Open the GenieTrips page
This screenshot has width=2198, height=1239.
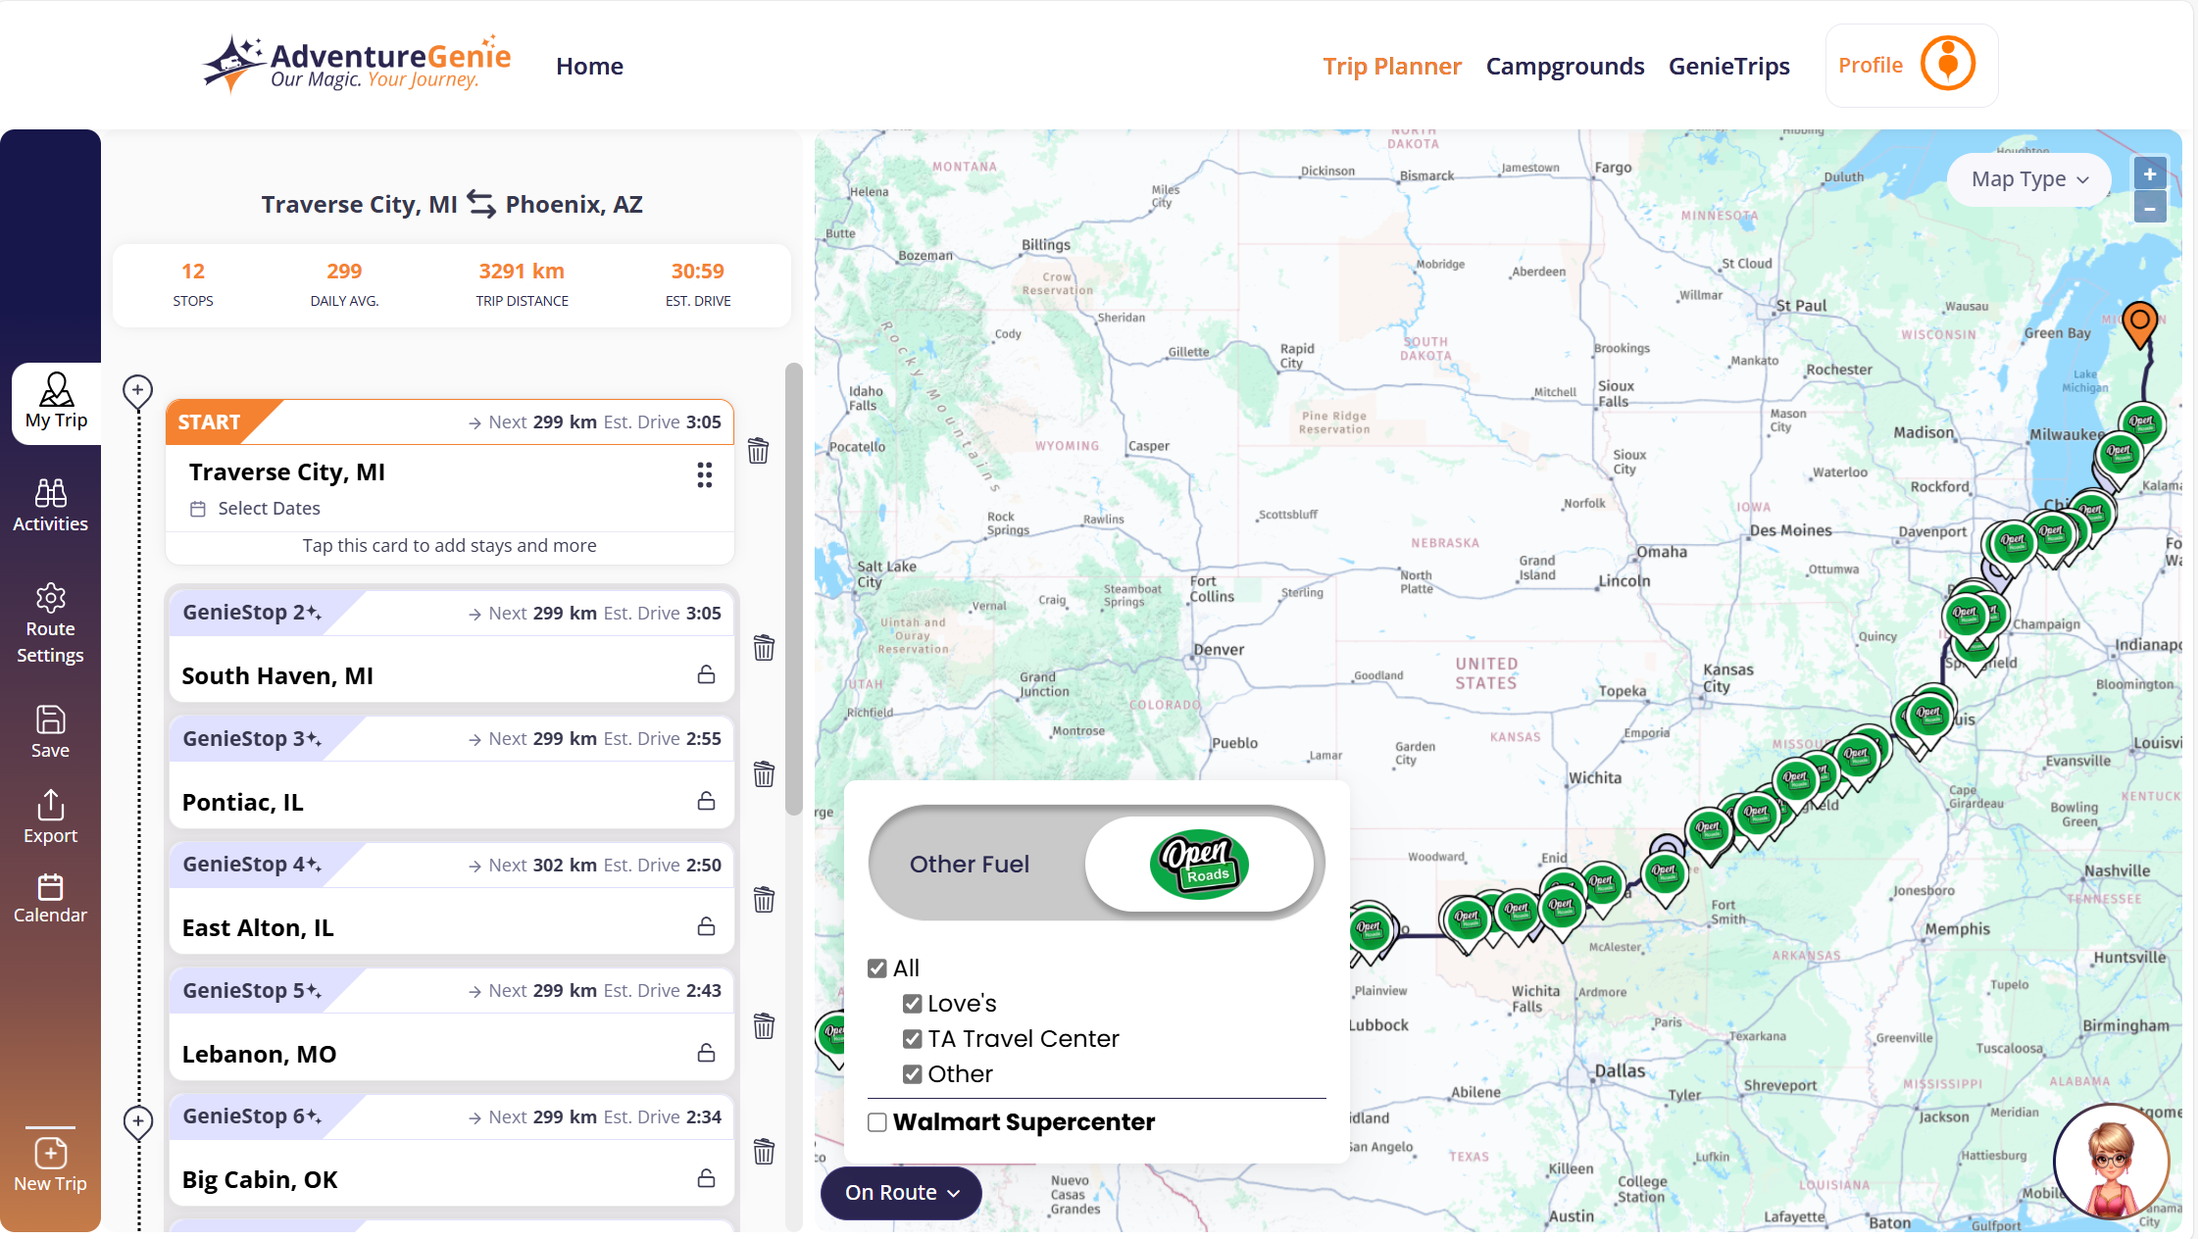tap(1729, 66)
